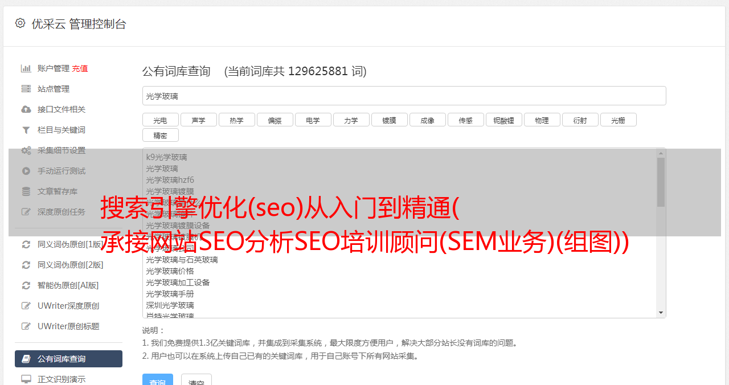Screen dimensions: 729x385
Task: Click the refresh icon beside 智能伪原创[AI版]
Action: coord(26,285)
